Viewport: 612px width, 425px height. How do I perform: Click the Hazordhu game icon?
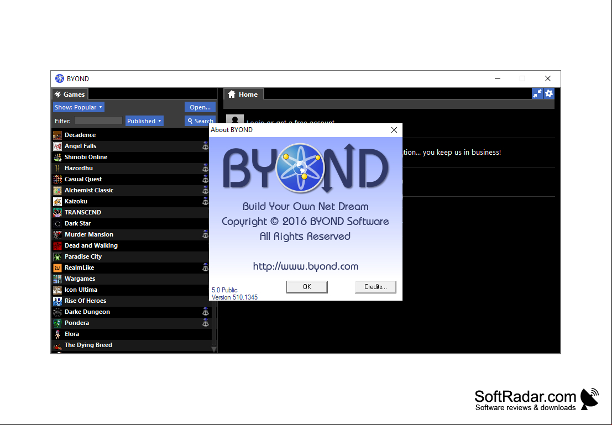(57, 168)
